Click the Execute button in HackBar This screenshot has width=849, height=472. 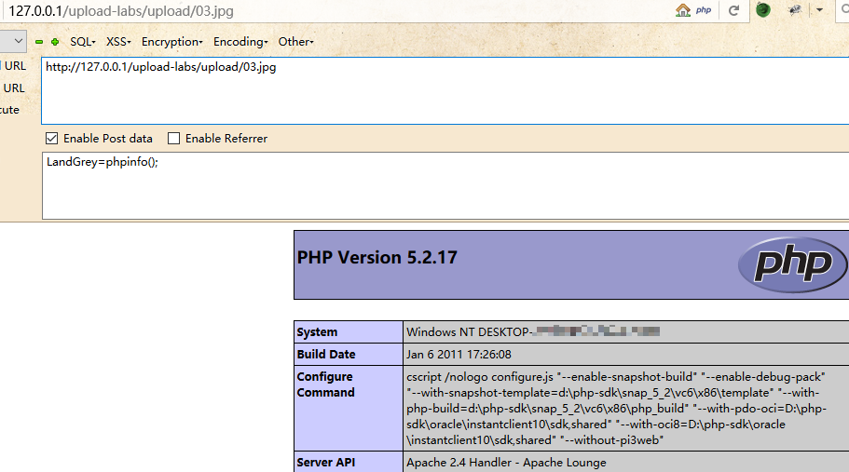click(9, 110)
